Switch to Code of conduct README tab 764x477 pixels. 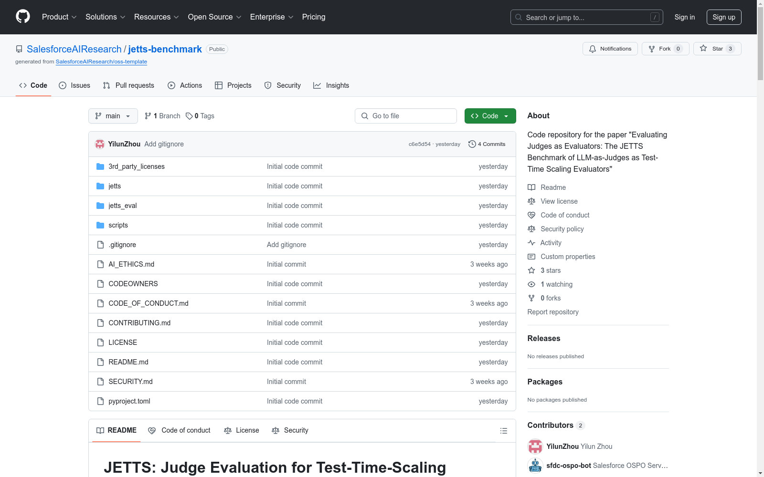[x=180, y=430]
